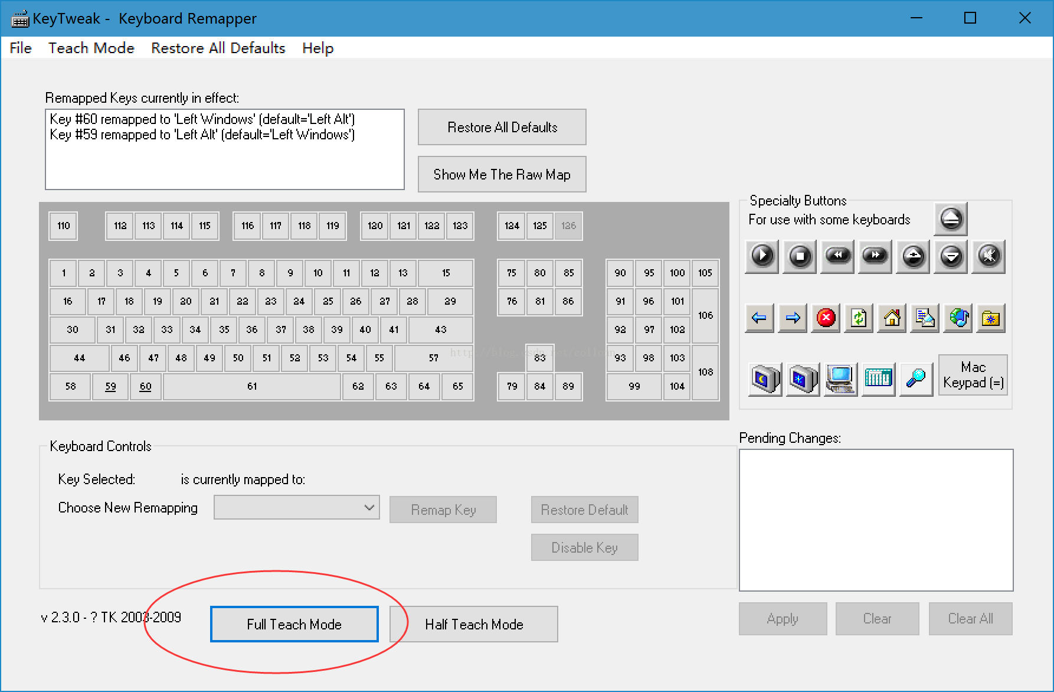Image resolution: width=1054 pixels, height=692 pixels.
Task: Open the File menu
Action: pos(21,48)
